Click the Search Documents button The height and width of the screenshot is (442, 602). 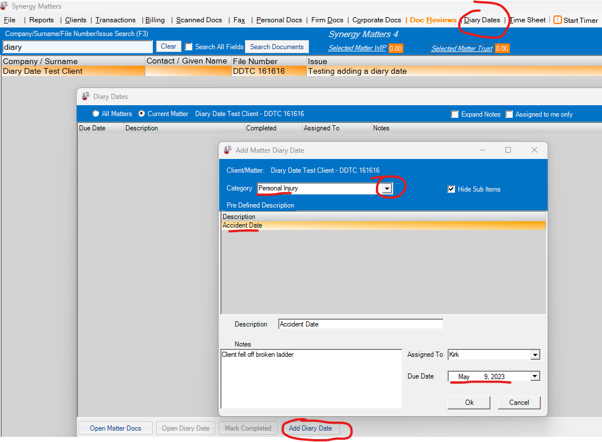pyautogui.click(x=277, y=47)
